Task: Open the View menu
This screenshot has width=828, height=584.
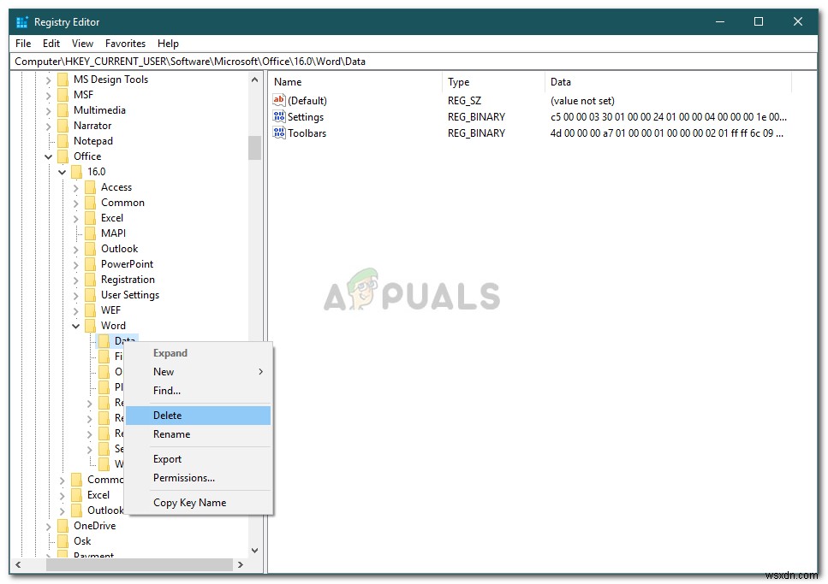Action: (x=82, y=44)
